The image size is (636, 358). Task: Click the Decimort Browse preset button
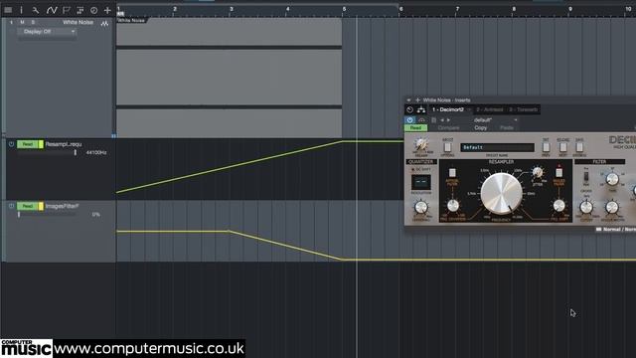pos(579,146)
